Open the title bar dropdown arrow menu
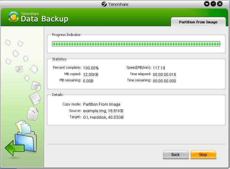 [x=207, y=4]
